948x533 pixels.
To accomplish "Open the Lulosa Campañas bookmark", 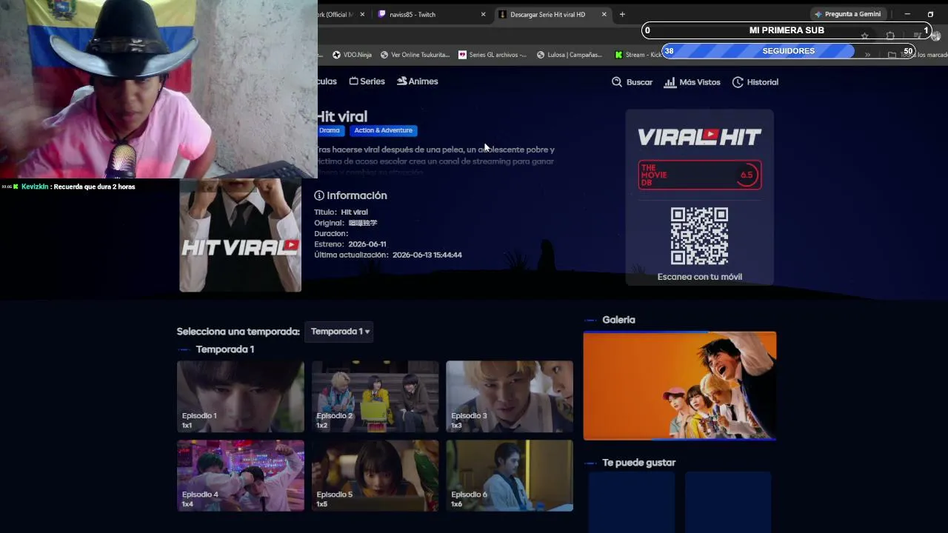I will point(570,55).
